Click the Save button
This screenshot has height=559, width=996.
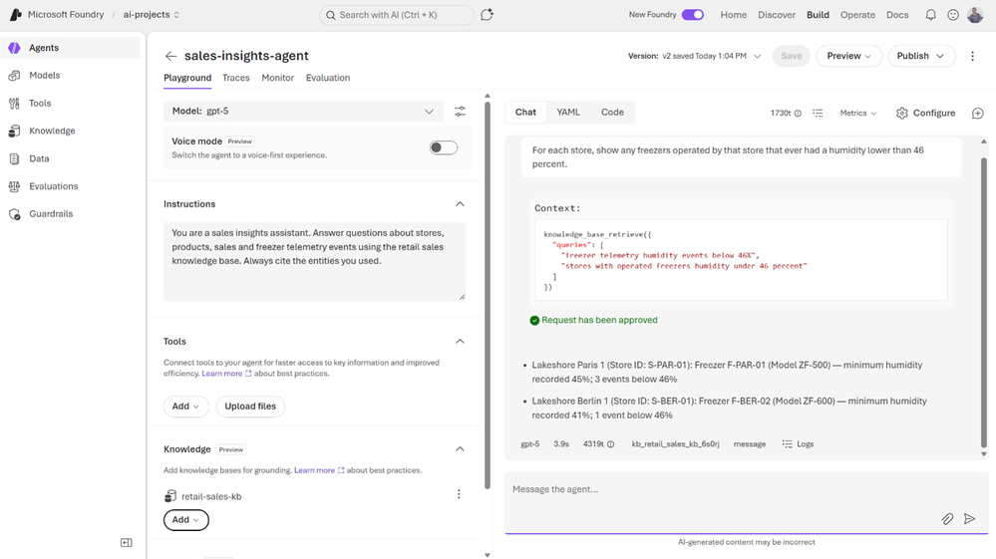pyautogui.click(x=792, y=56)
